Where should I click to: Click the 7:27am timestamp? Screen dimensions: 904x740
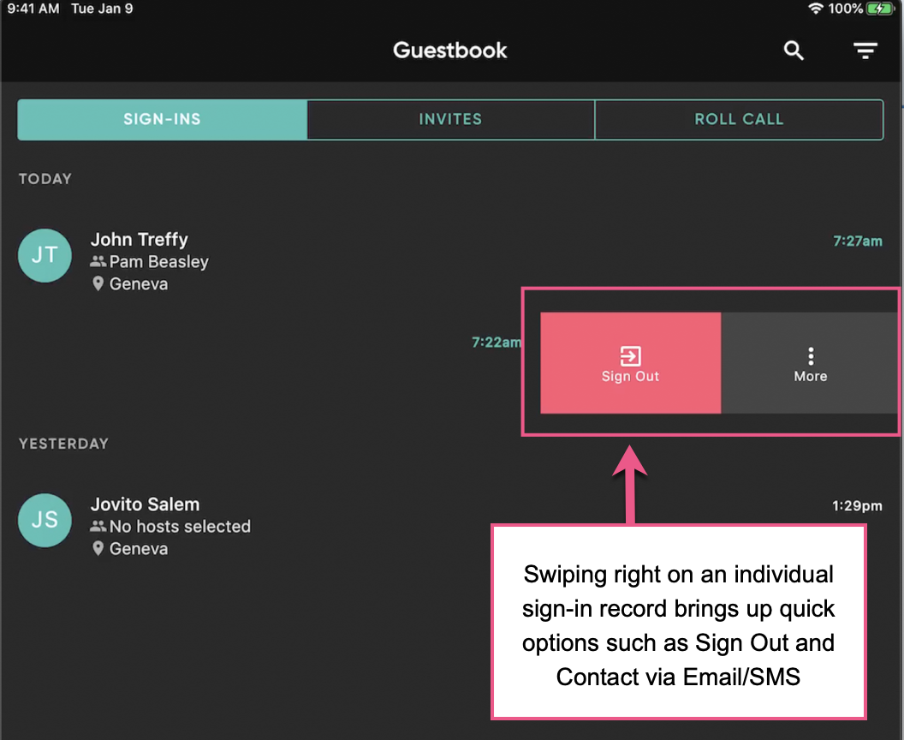pos(858,242)
